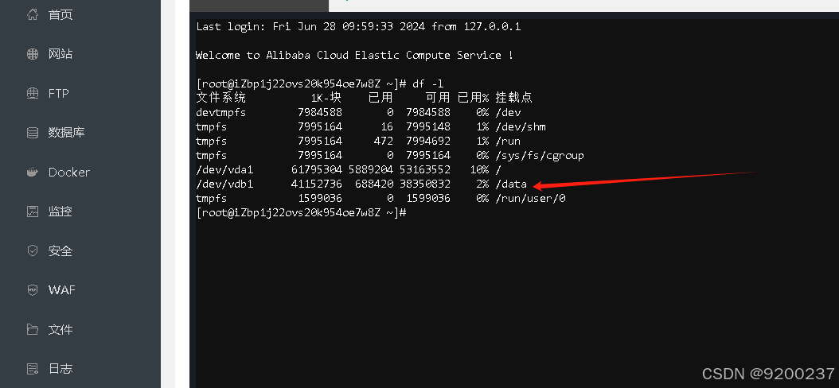This screenshot has height=388, width=839.
Task: Click the FTP globe icon
Action: [33, 93]
